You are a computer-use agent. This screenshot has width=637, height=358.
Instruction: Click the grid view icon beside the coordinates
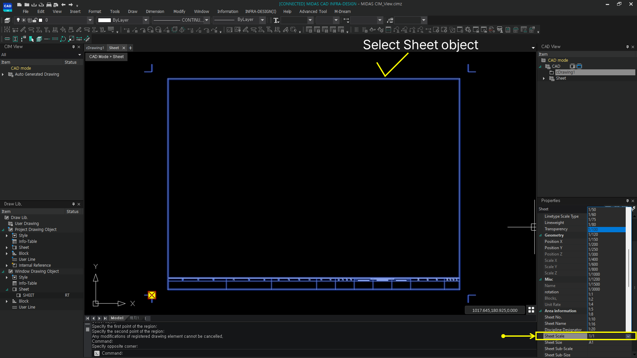tap(531, 310)
